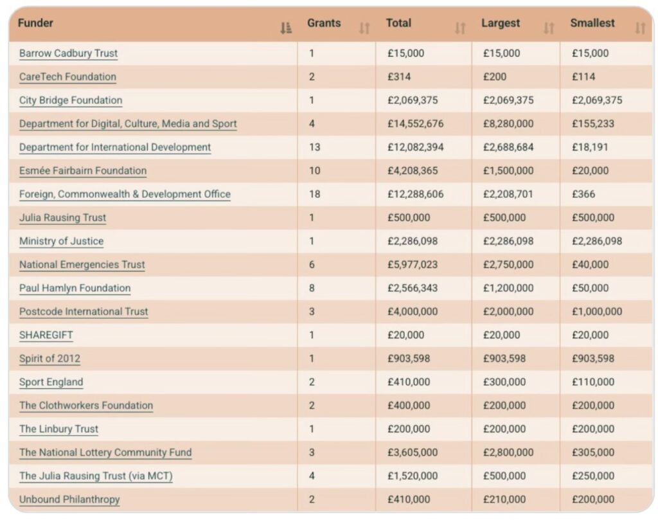Click the Postcode International Trust link
658x520 pixels.
[84, 312]
